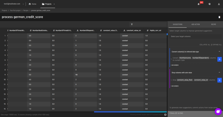Select the highly_corr_col column header
This screenshot has width=223, height=117.
click(155, 30)
